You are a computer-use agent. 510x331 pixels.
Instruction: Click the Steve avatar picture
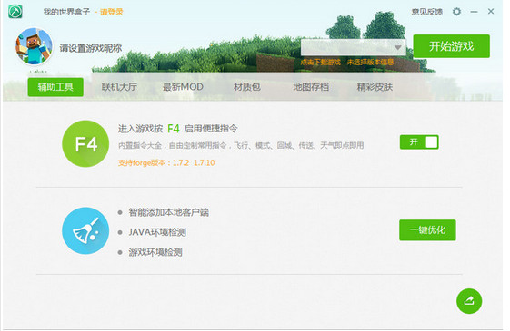click(x=34, y=46)
